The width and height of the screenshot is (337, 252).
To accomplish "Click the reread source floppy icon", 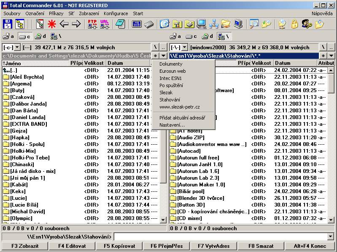I will (8, 24).
